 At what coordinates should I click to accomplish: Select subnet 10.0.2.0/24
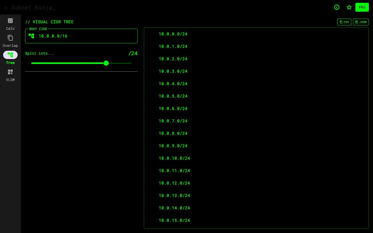click(x=173, y=59)
